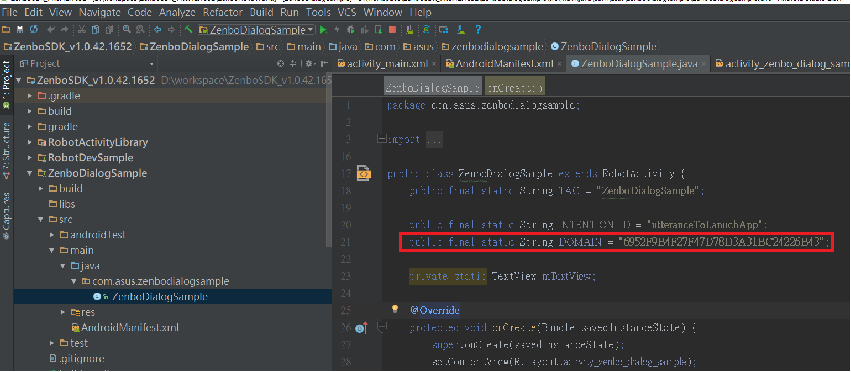Screen dimensions: 851x372
Task: Click the Scroll from Source target icon
Action: tap(281, 63)
